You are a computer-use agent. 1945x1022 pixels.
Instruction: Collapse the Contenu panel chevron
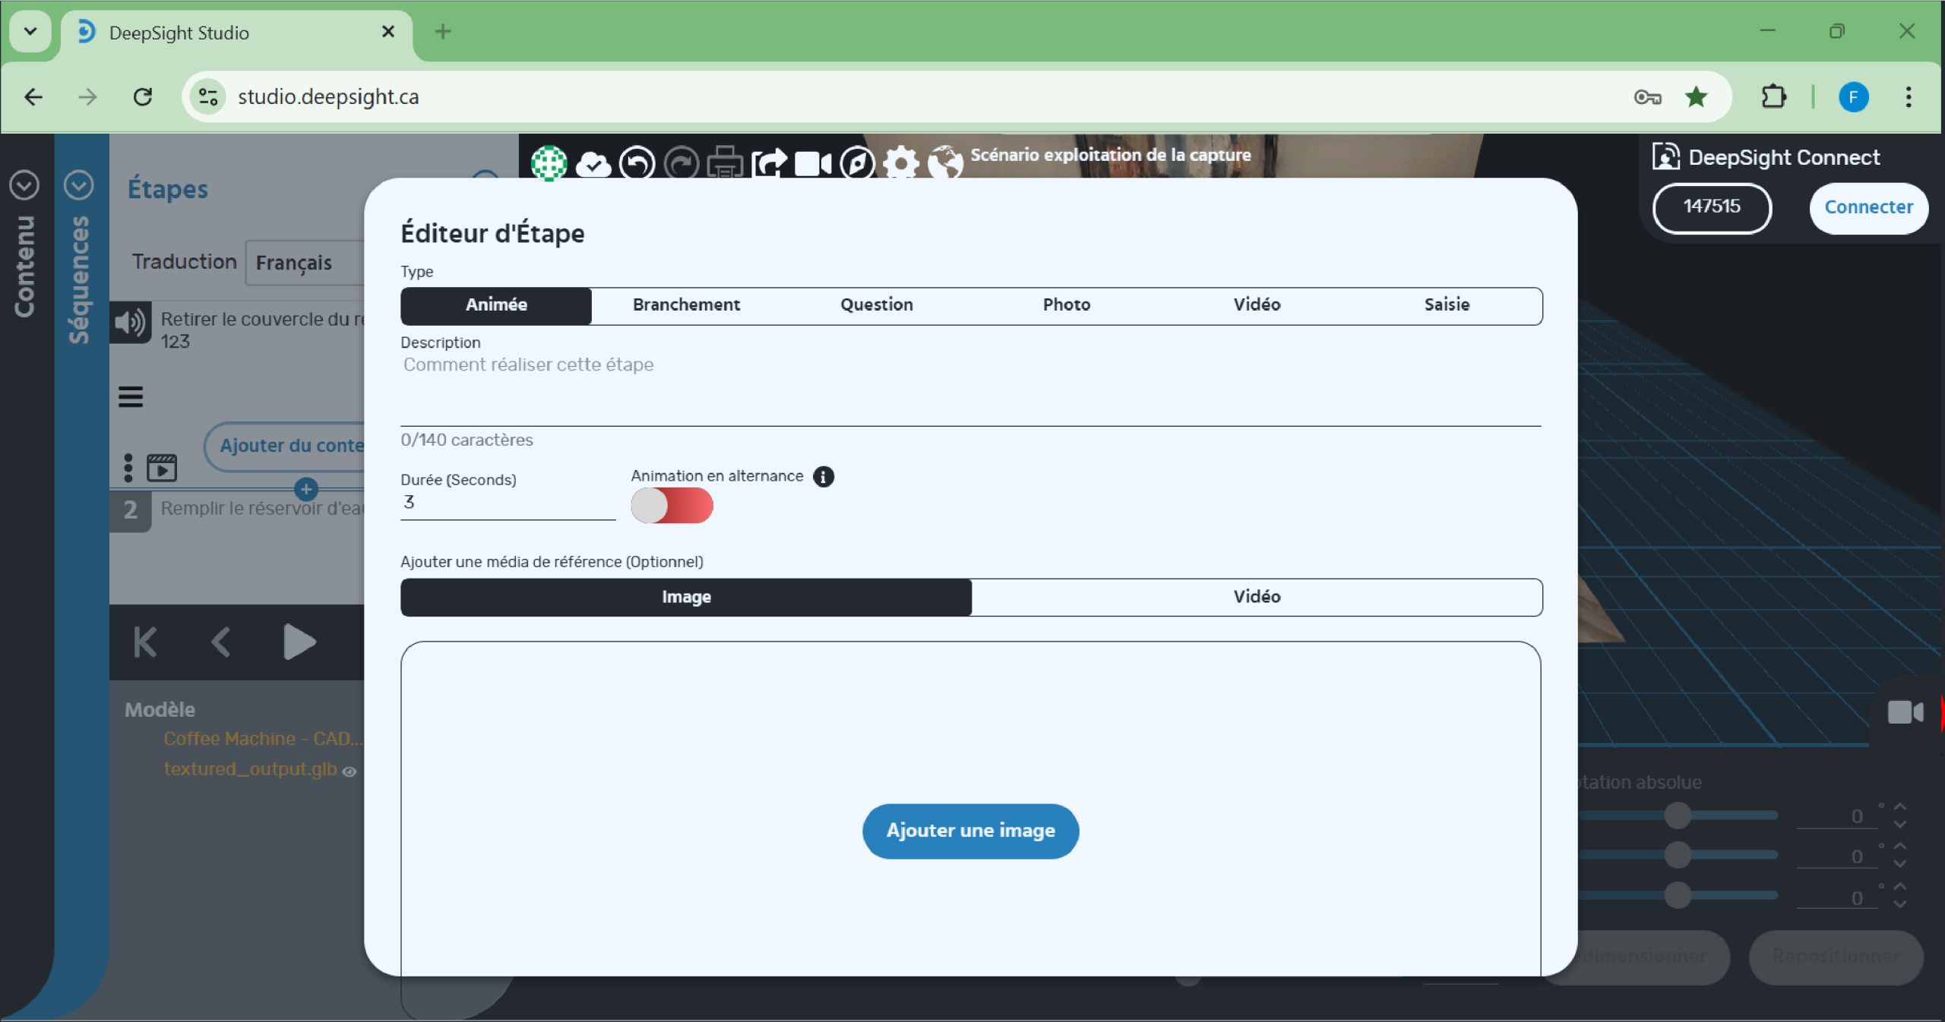[x=24, y=185]
